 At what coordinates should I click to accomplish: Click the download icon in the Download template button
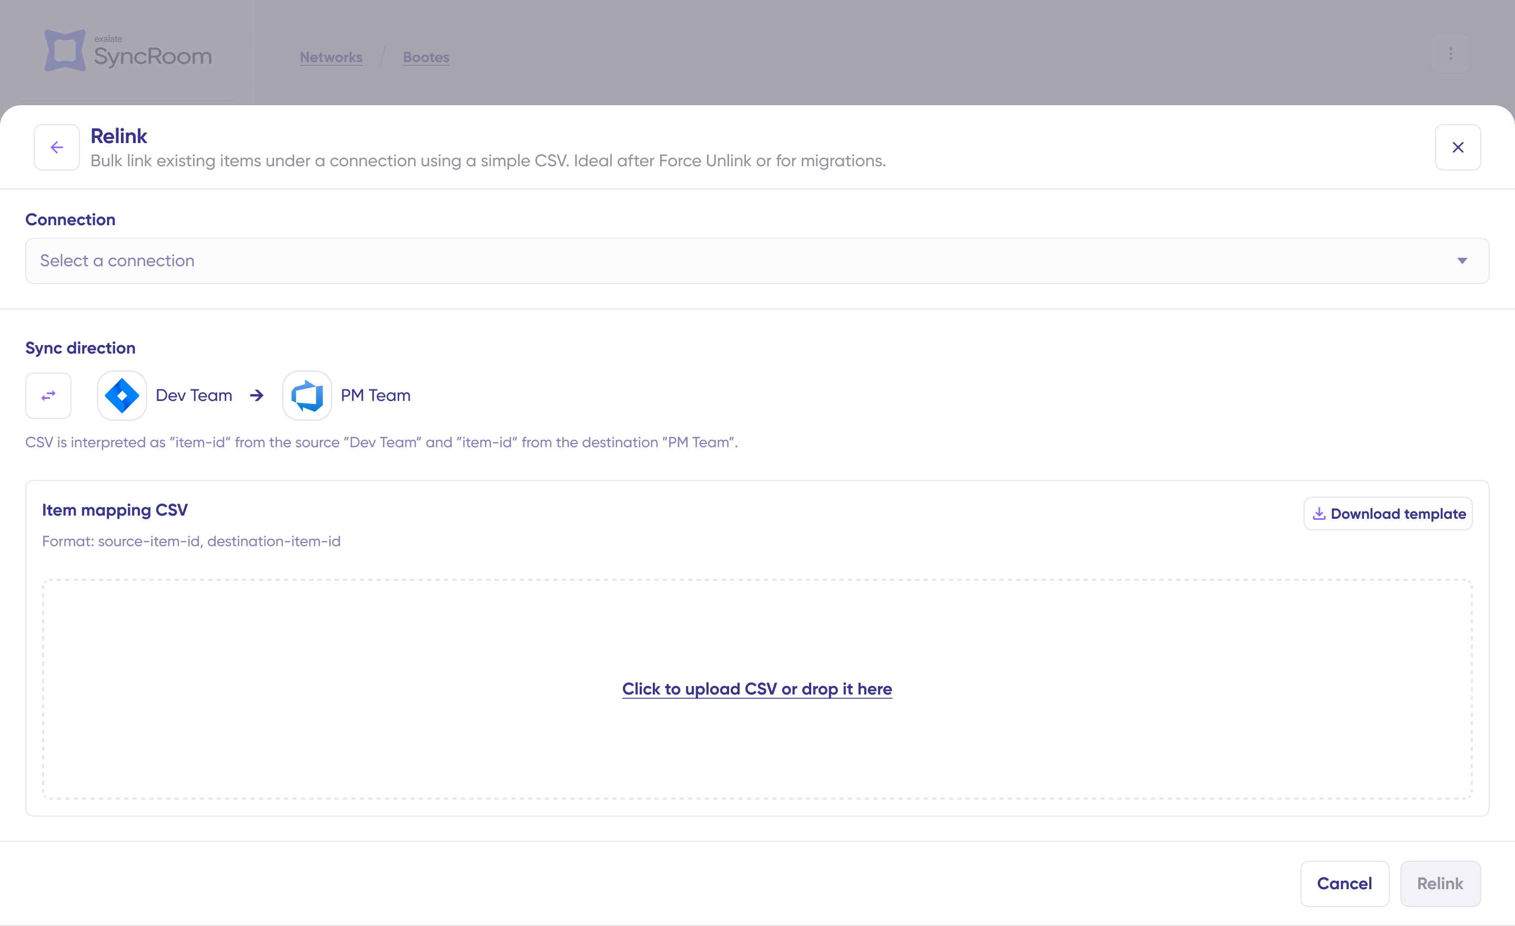coord(1318,514)
